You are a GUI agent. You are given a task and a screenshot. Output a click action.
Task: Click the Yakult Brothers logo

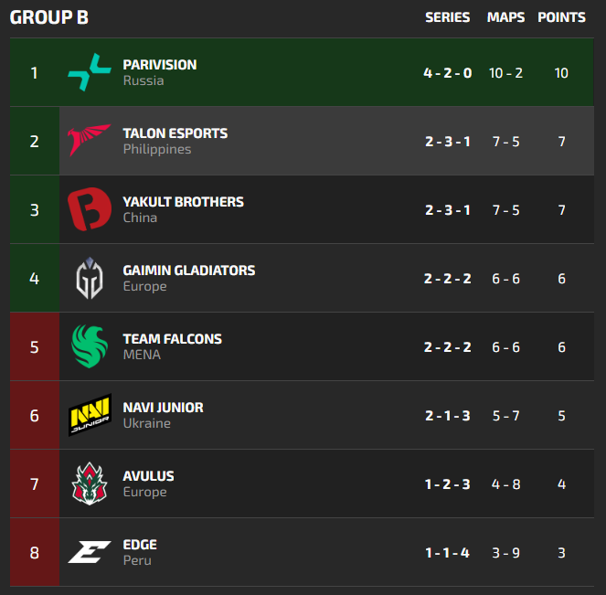click(x=90, y=209)
